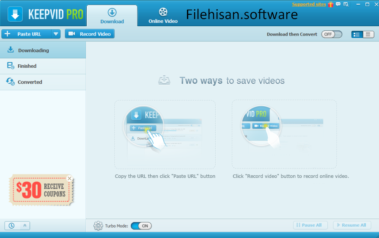379x238 pixels.
Task: Click the menu list icon in title bar
Action: tap(346, 4)
